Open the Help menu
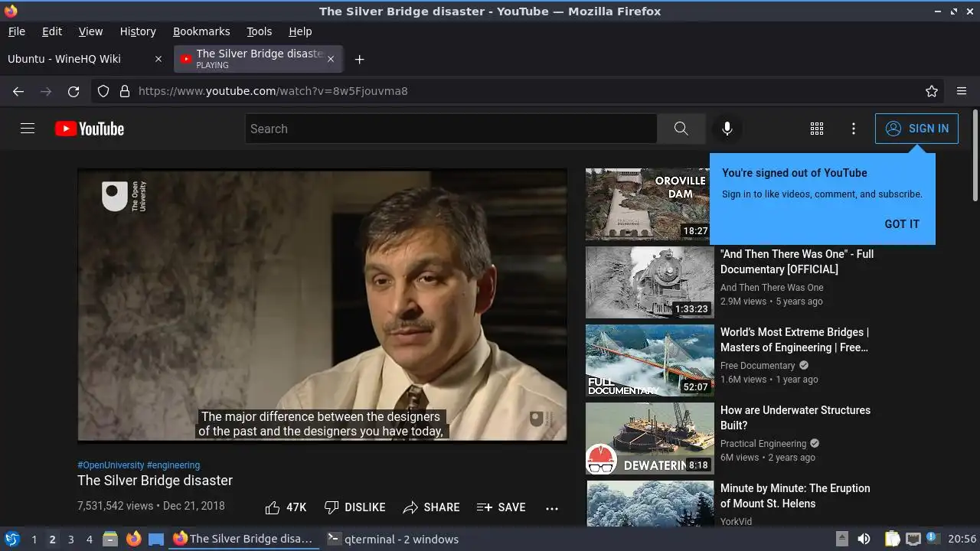This screenshot has height=551, width=980. pos(300,31)
